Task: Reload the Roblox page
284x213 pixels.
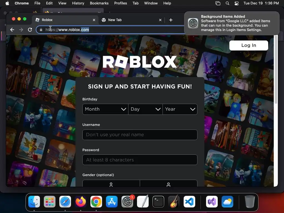Action: click(x=30, y=30)
